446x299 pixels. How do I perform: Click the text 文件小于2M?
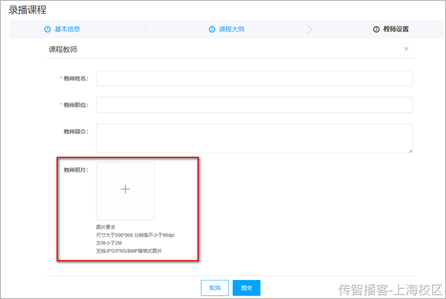[109, 243]
